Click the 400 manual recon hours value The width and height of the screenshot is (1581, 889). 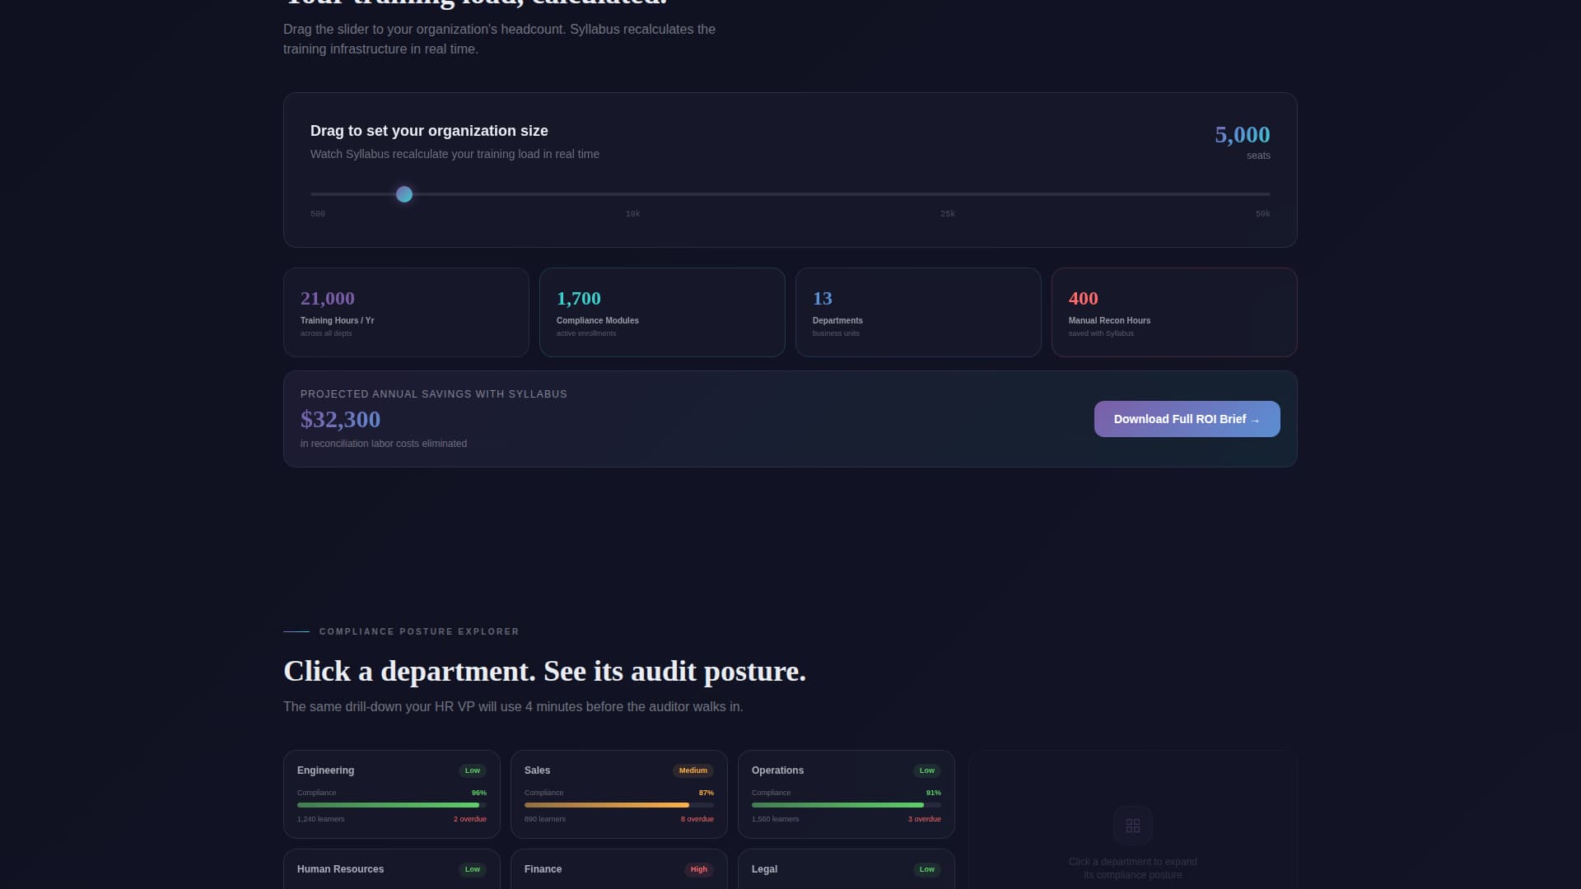[1083, 298]
